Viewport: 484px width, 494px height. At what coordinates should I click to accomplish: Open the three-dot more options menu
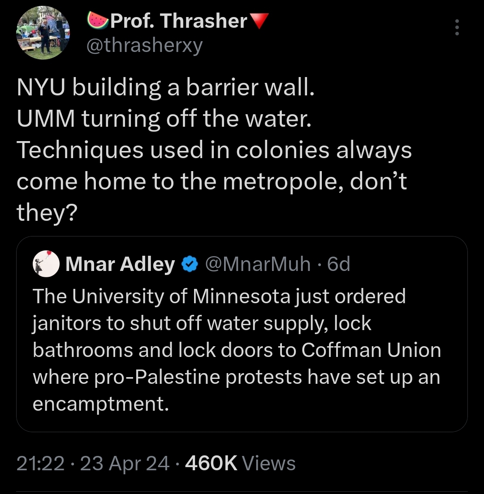pyautogui.click(x=457, y=27)
